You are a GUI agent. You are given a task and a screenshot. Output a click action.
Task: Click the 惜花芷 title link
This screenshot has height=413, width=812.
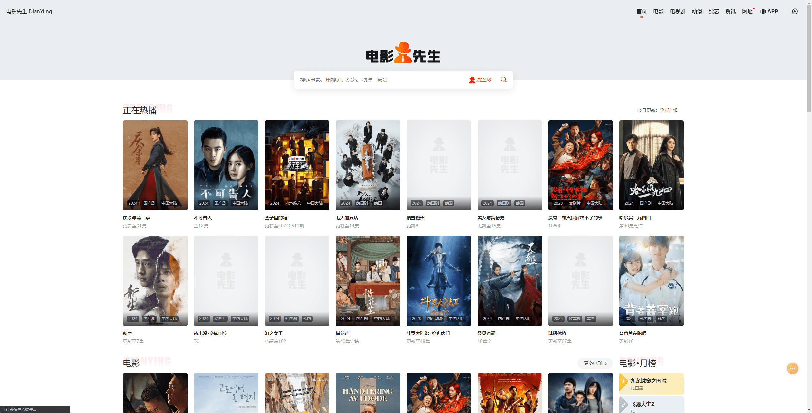point(342,333)
